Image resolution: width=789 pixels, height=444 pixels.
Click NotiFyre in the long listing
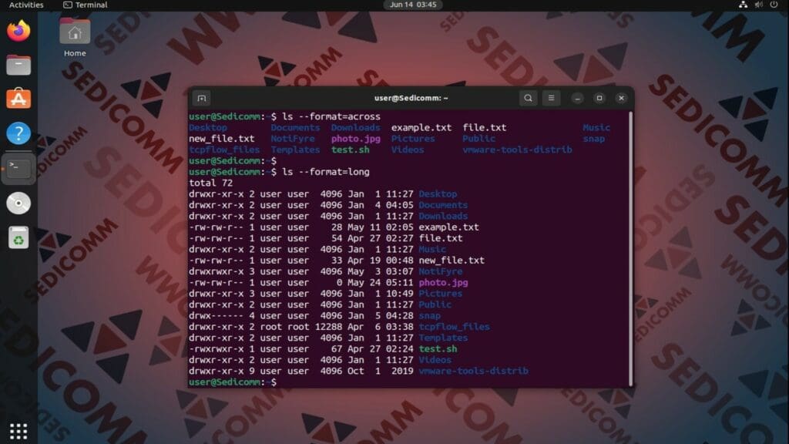pyautogui.click(x=440, y=271)
